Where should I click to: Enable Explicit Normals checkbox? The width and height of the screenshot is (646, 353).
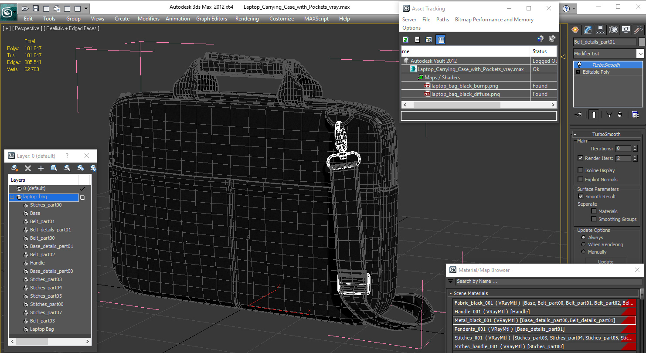click(580, 180)
